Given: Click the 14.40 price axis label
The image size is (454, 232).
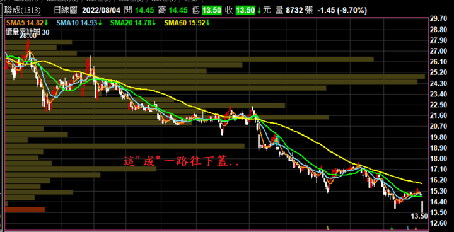Looking at the screenshot, I should (439, 202).
